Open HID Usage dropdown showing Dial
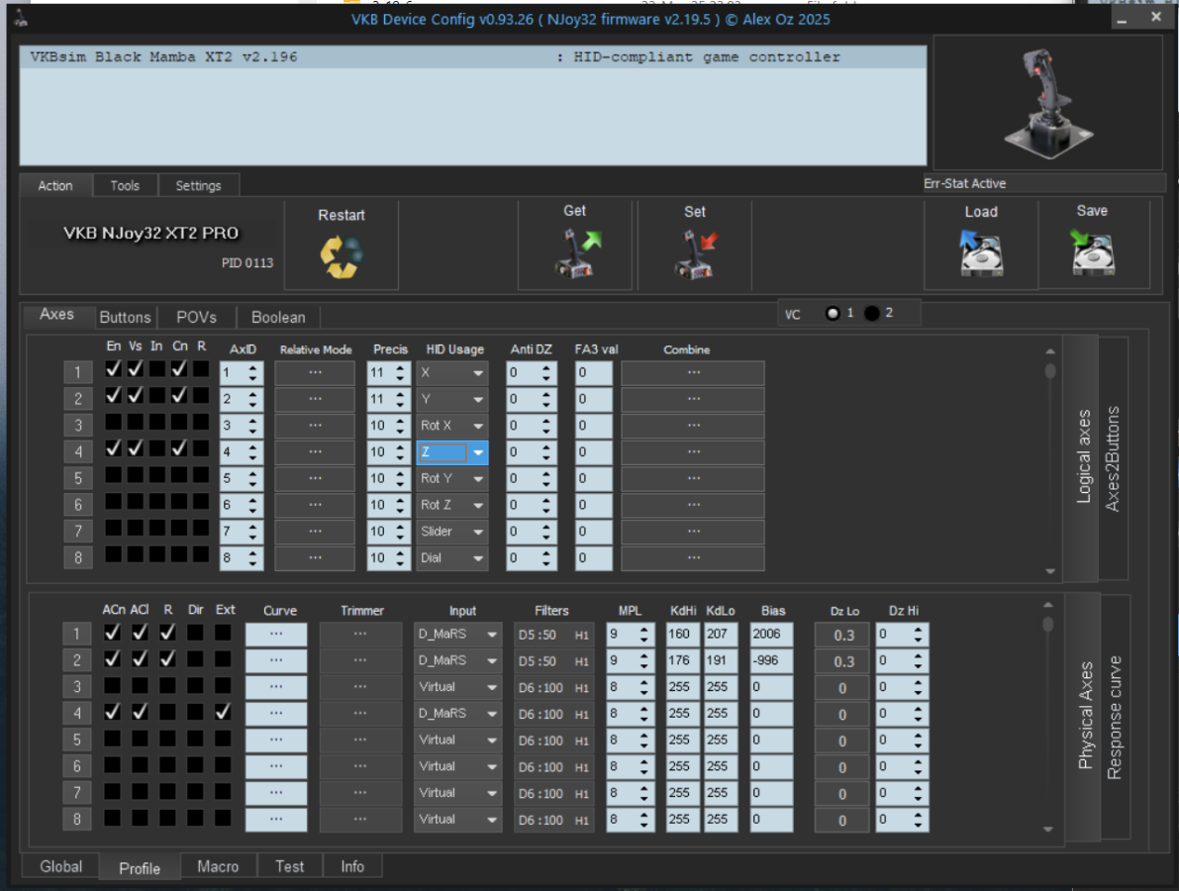Image resolution: width=1179 pixels, height=891 pixels. coord(451,558)
